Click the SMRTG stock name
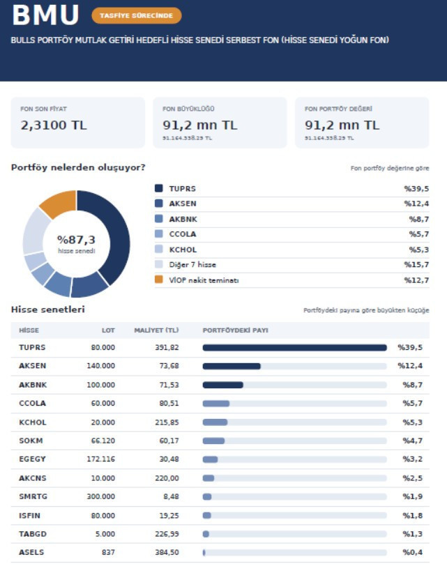Screen dimensions: 447x573 [33, 496]
